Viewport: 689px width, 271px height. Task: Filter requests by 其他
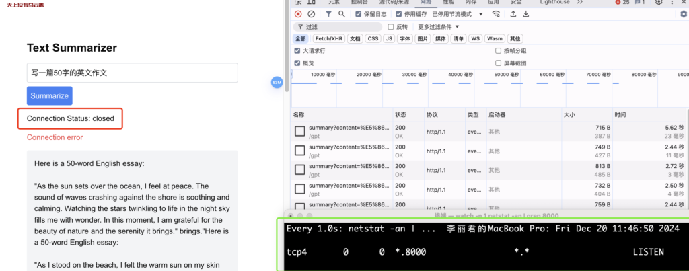pyautogui.click(x=515, y=38)
